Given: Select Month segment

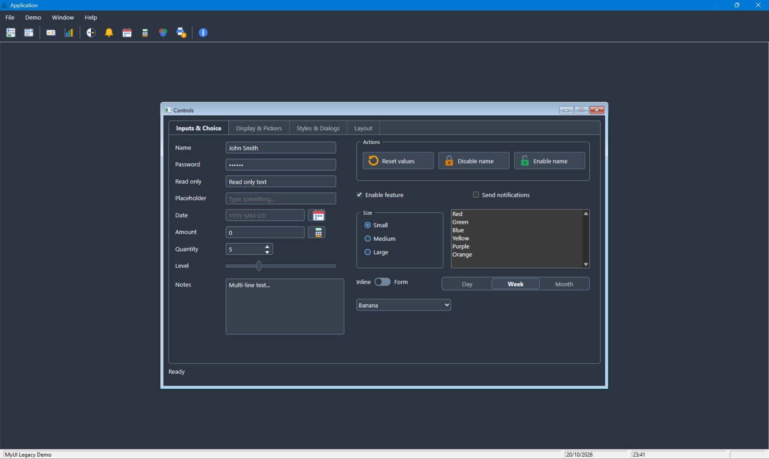Looking at the screenshot, I should coord(564,284).
